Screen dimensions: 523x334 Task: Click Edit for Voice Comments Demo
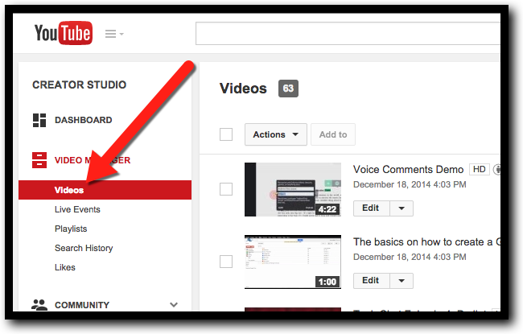[371, 208]
